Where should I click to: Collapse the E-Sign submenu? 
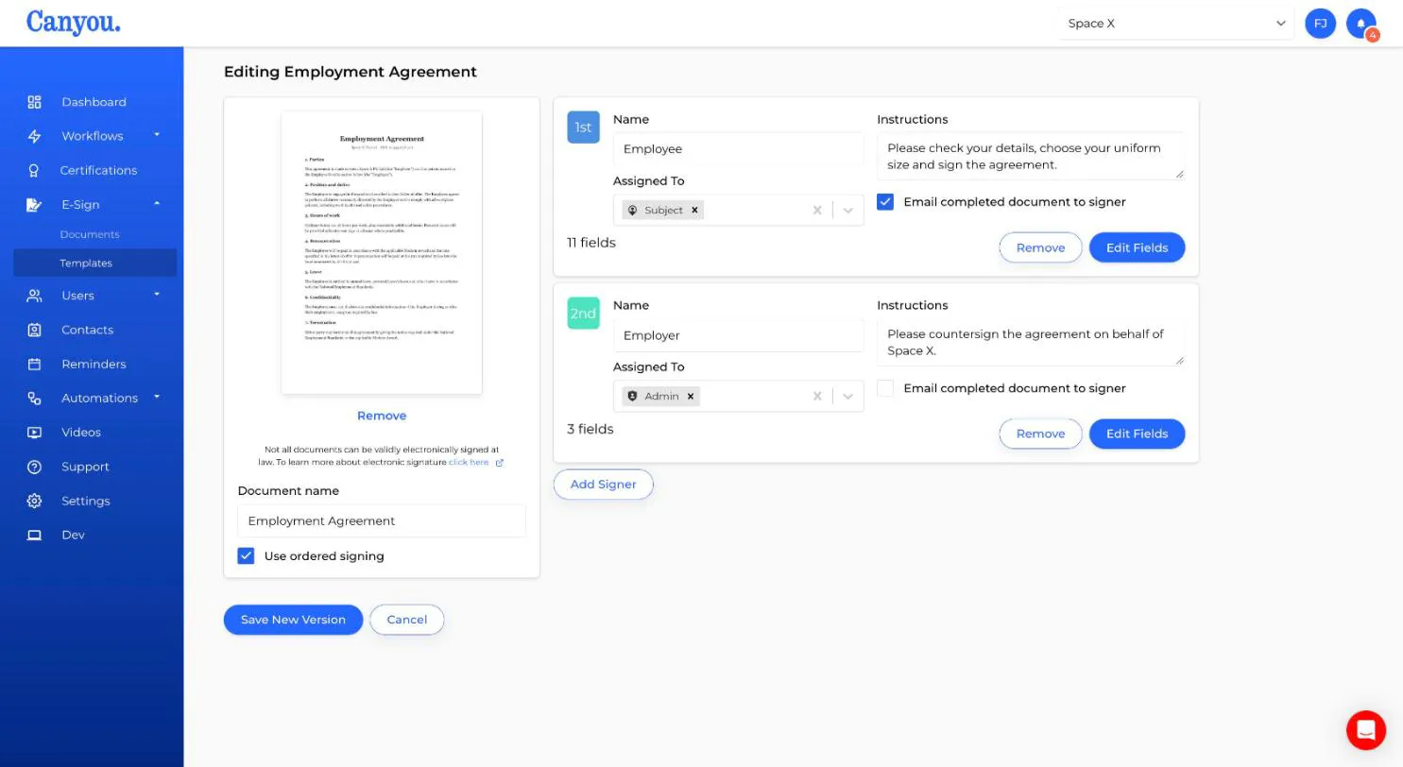[157, 203]
